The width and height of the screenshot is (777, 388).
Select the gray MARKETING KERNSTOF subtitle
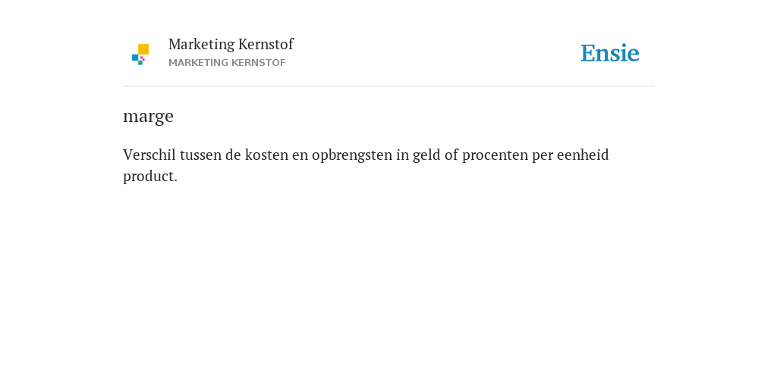point(227,63)
